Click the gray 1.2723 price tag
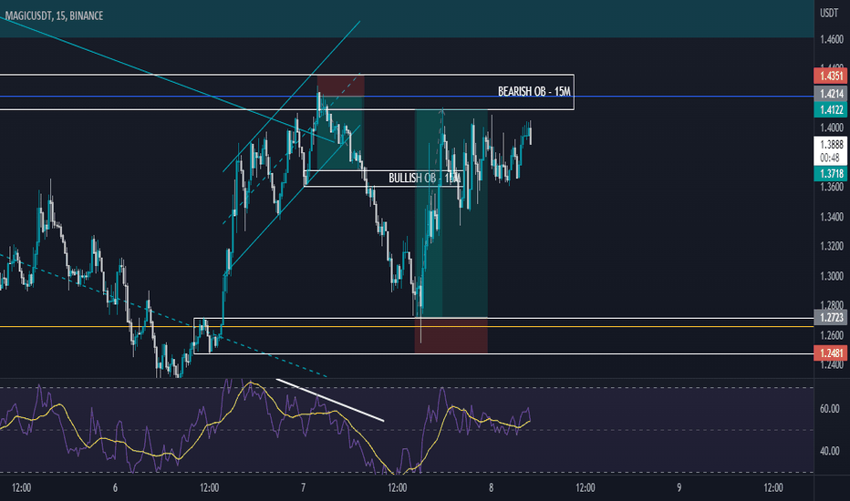 coord(831,317)
